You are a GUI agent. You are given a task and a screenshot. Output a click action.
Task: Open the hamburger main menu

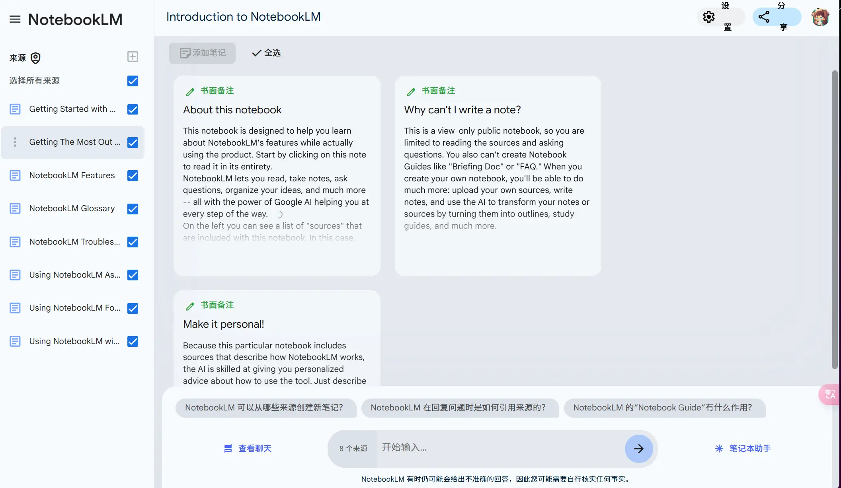(x=15, y=19)
